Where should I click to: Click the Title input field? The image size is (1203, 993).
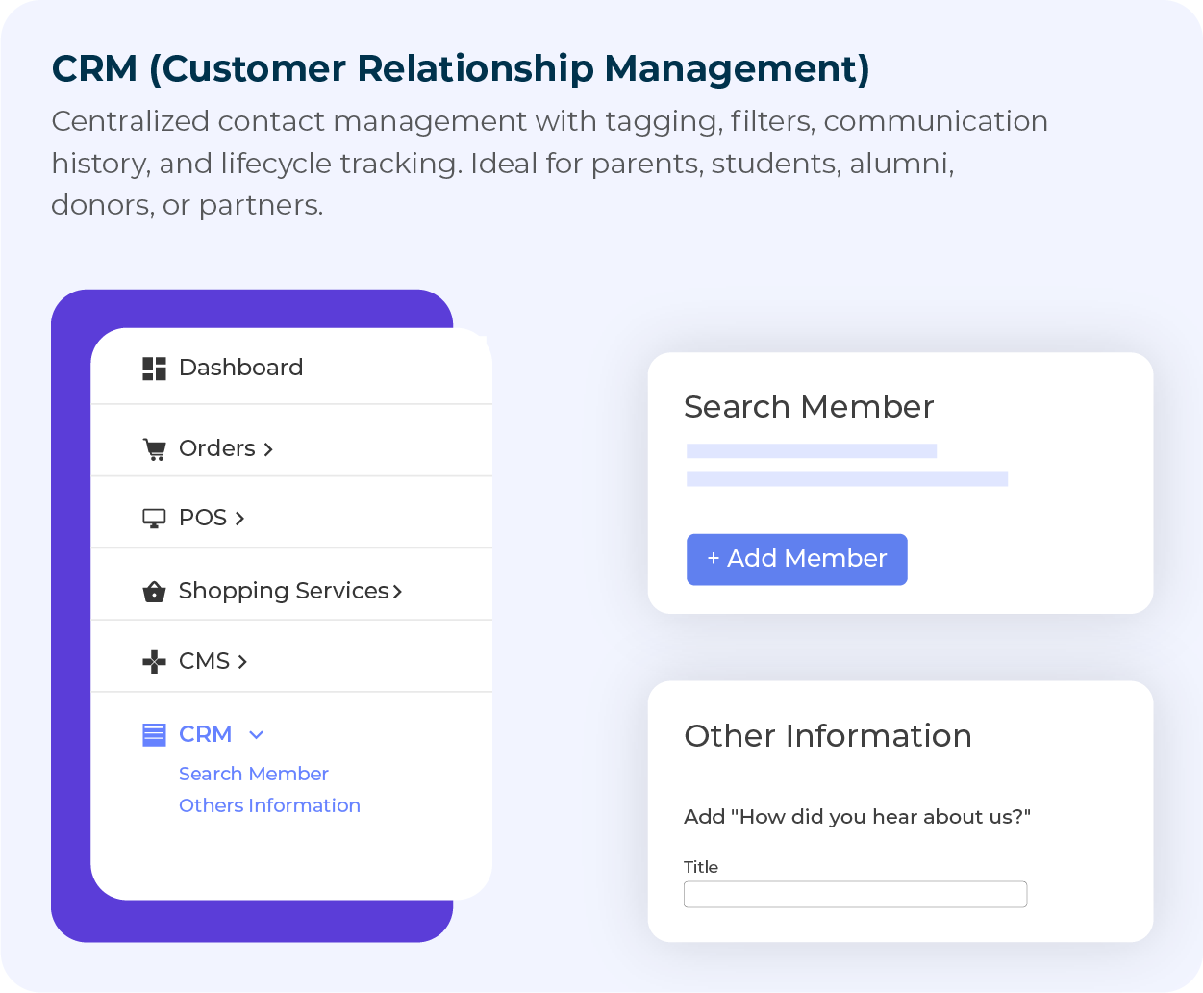pyautogui.click(x=855, y=894)
